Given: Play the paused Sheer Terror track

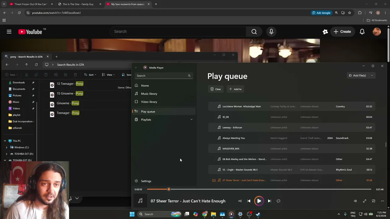Looking at the screenshot, I should click(259, 201).
